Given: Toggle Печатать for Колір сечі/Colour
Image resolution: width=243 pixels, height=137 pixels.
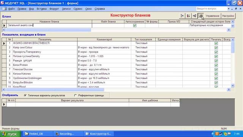Looking at the screenshot, I should pos(216,48).
